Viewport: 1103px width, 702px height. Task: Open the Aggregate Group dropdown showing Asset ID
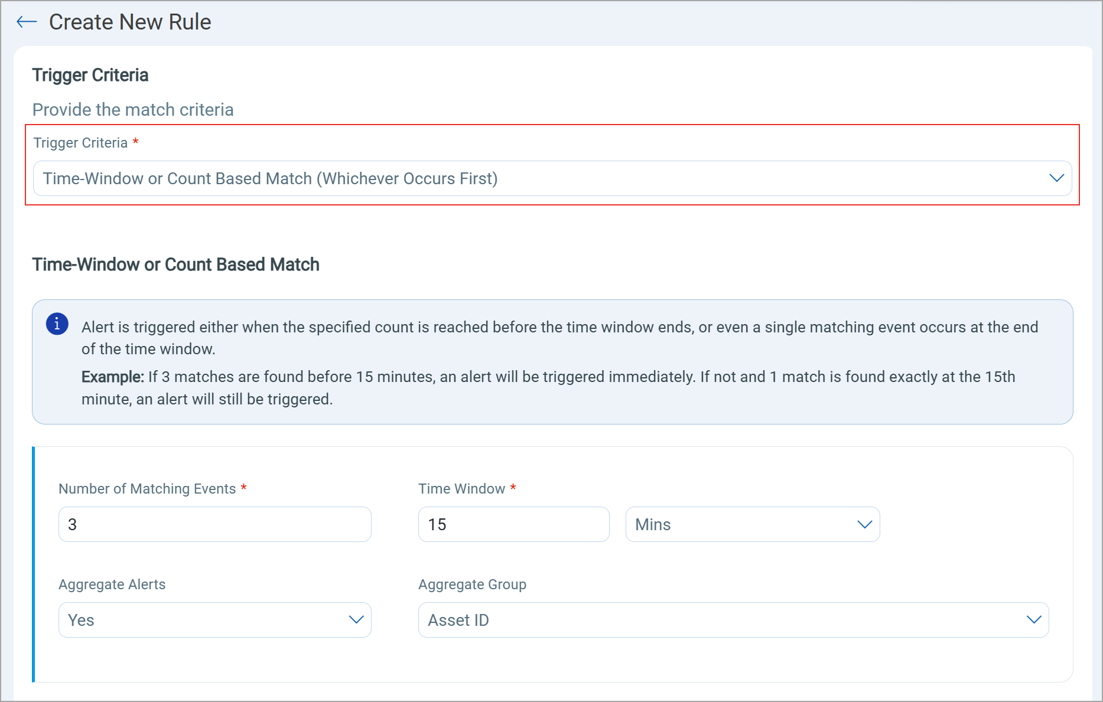click(733, 620)
